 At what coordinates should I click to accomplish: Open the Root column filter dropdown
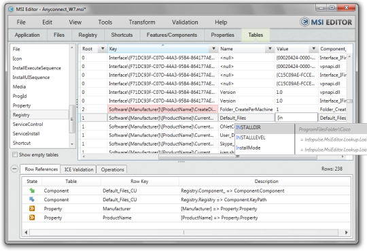pos(103,48)
